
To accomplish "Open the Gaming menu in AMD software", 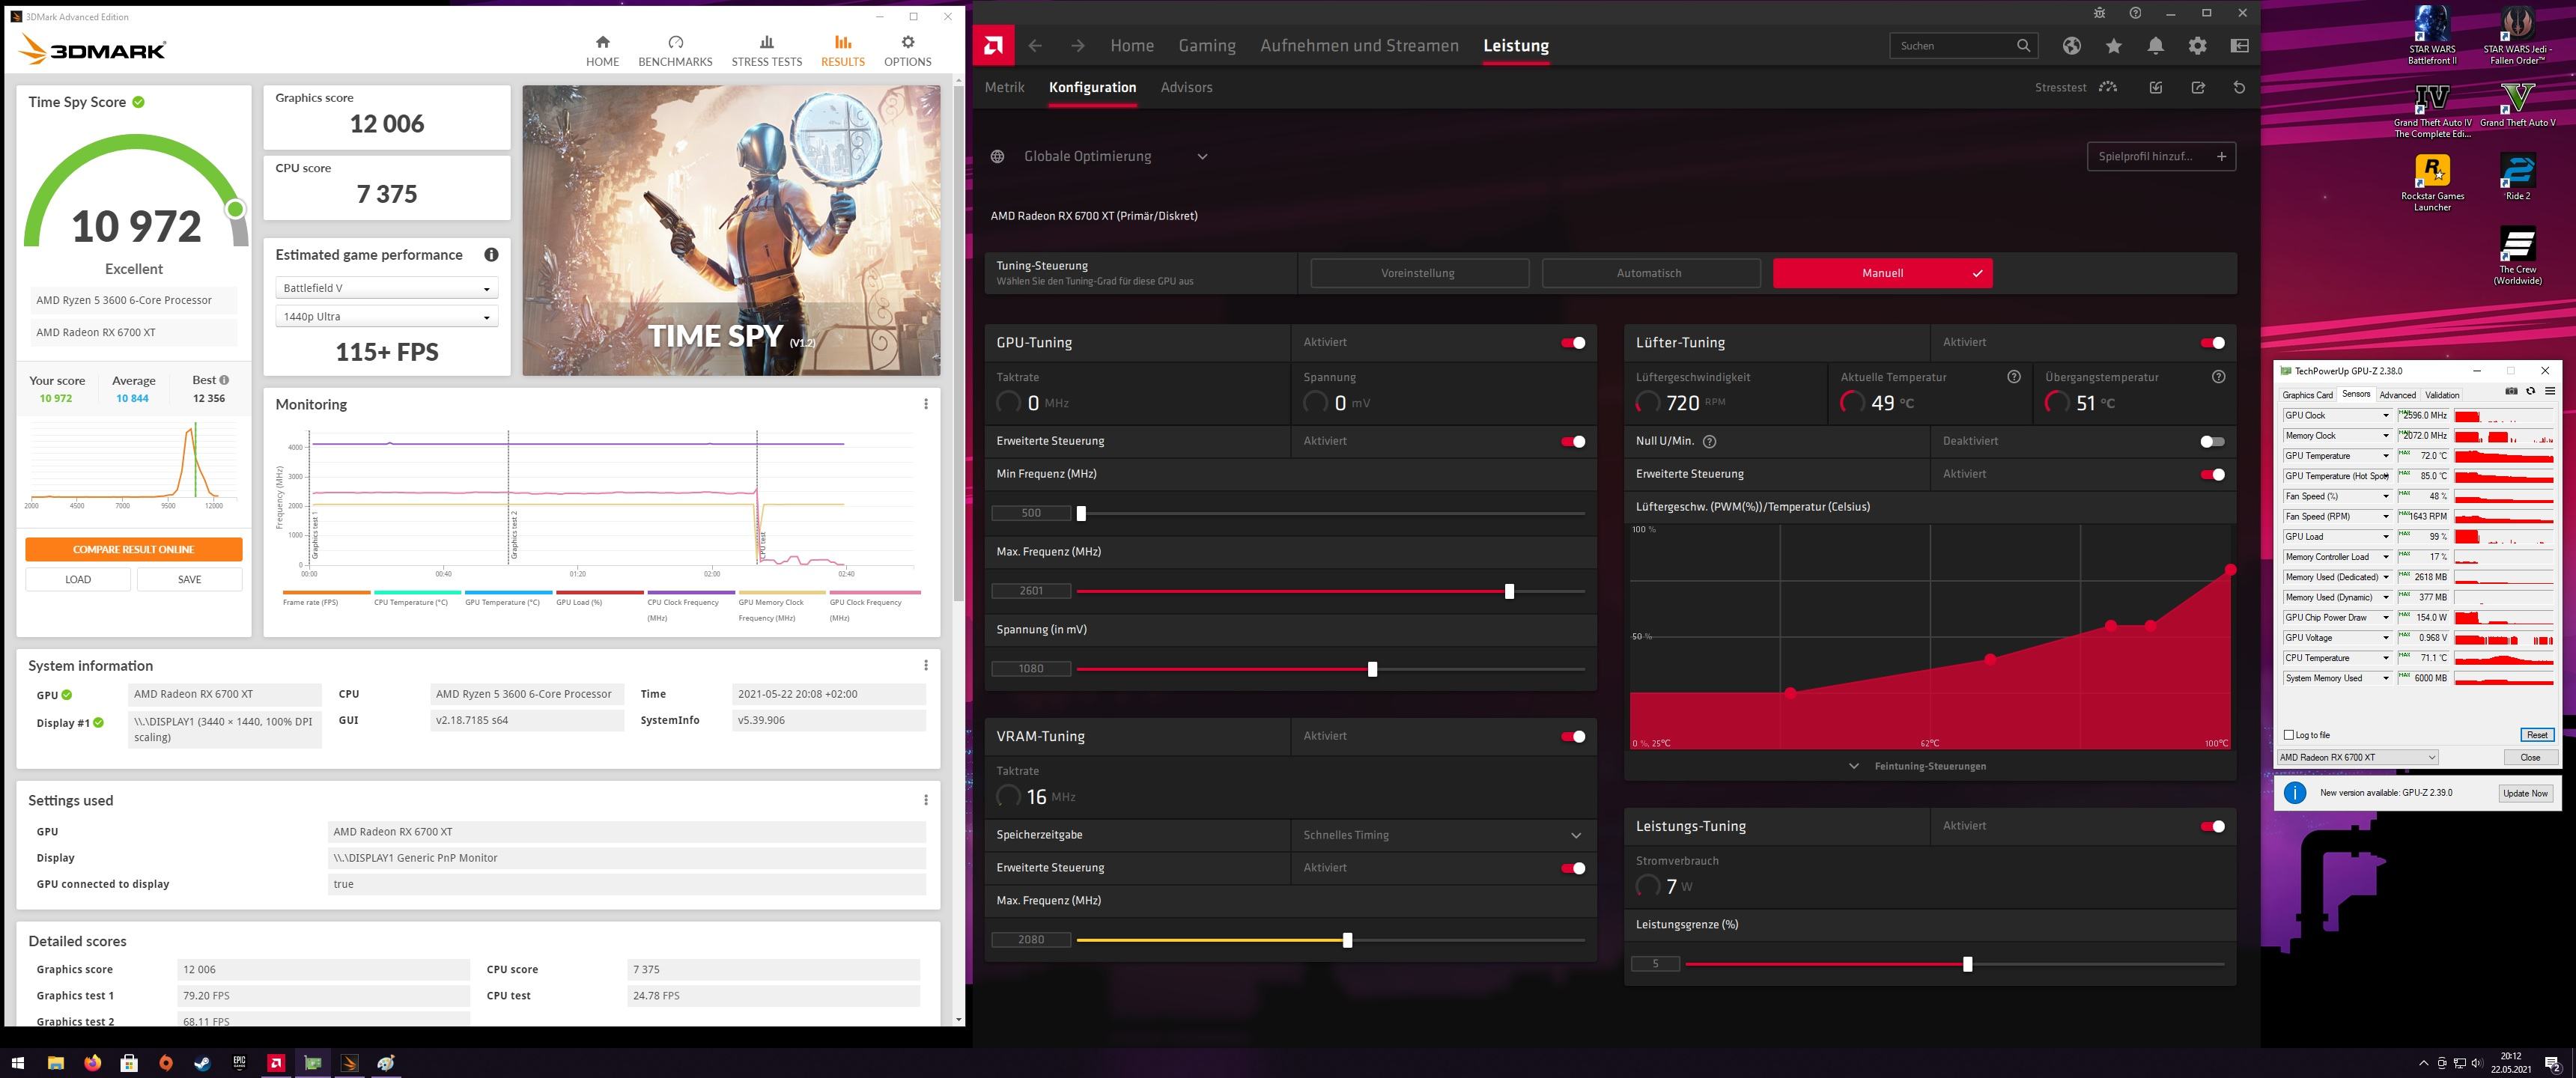I will click(1206, 46).
